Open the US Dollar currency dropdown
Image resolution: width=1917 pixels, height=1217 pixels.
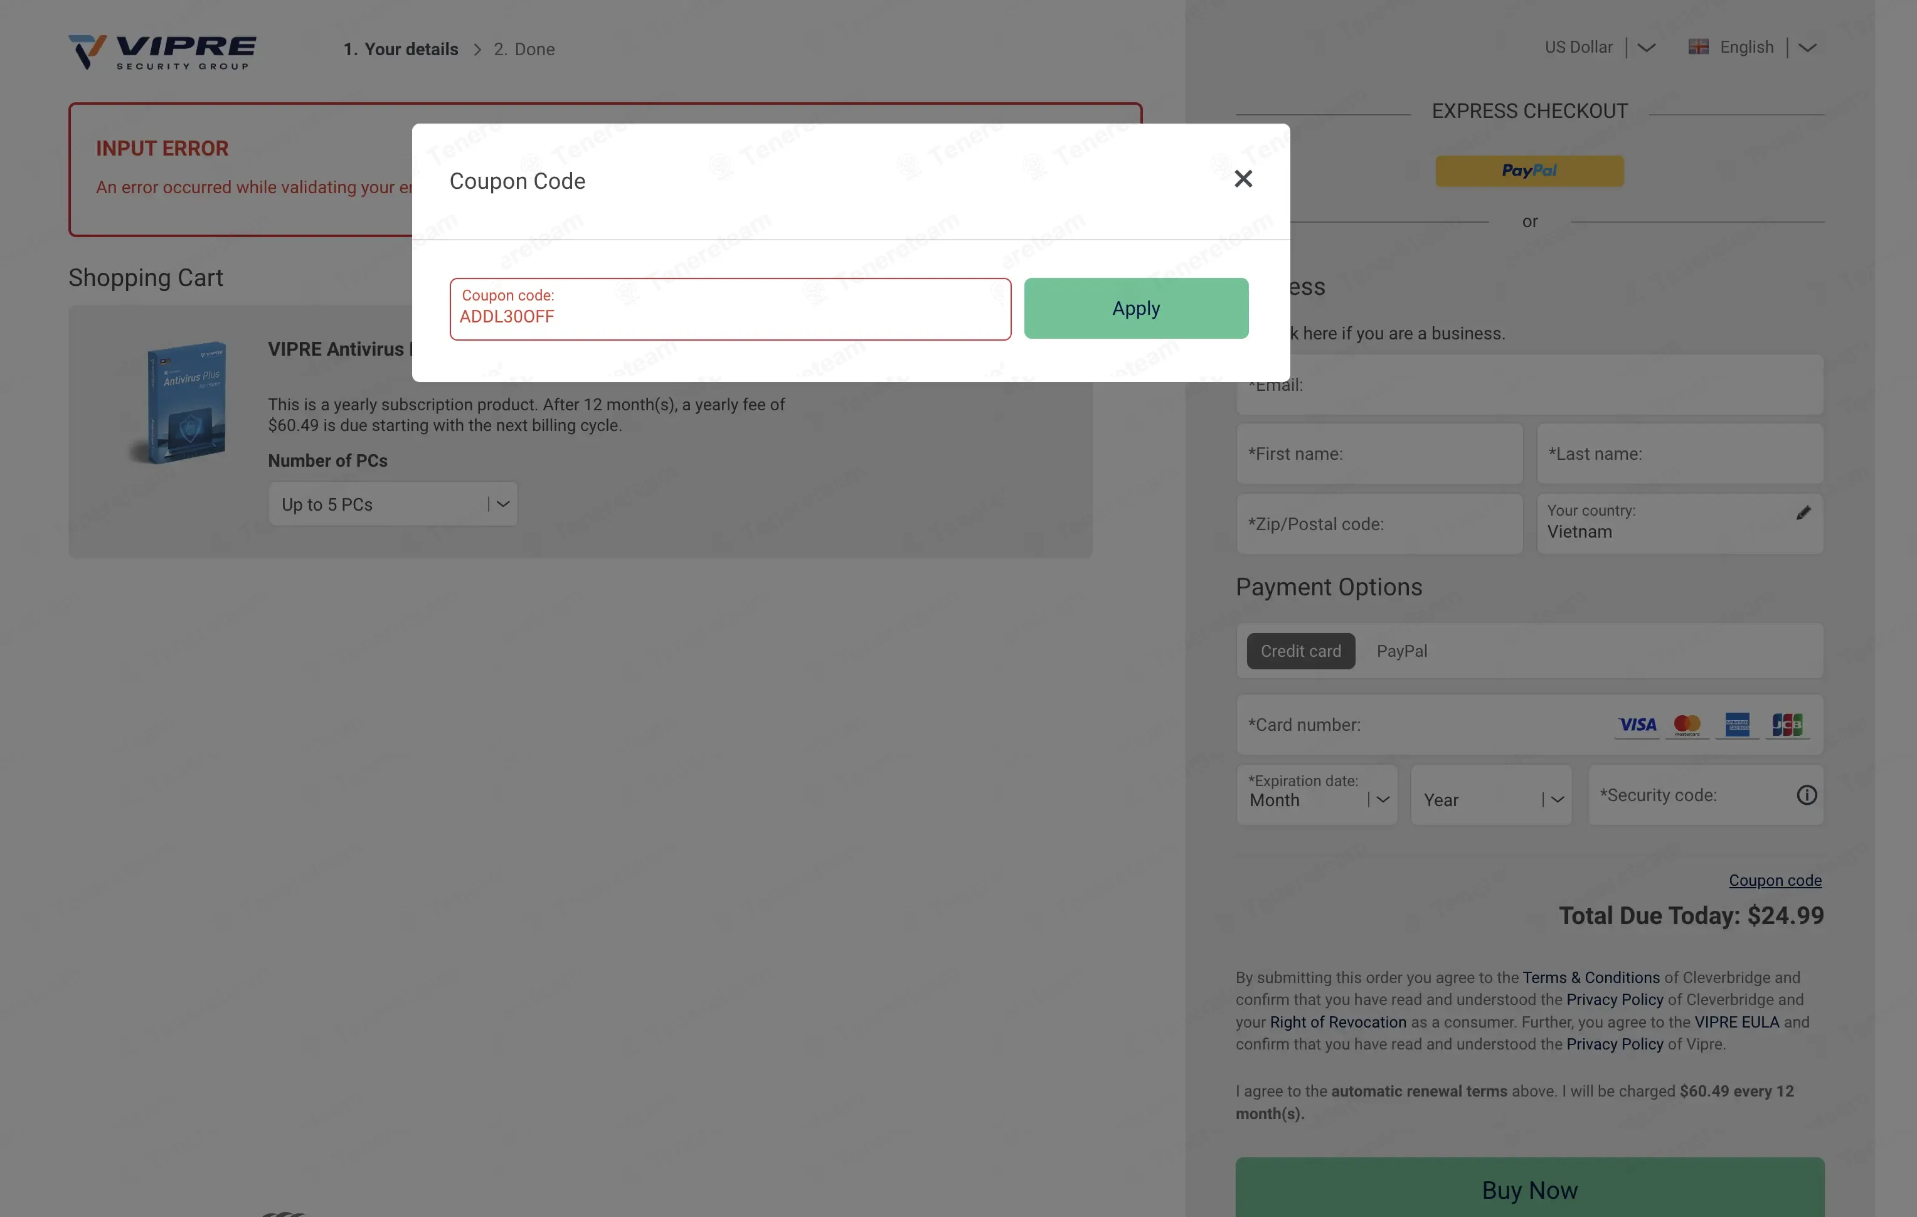(1600, 48)
